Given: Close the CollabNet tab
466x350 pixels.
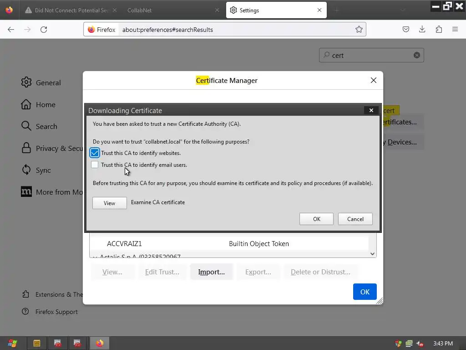Looking at the screenshot, I should point(217,10).
